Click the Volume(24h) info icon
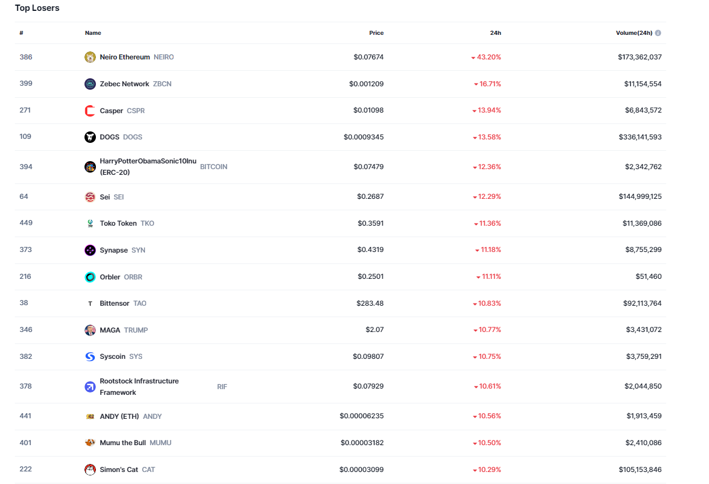 (658, 33)
